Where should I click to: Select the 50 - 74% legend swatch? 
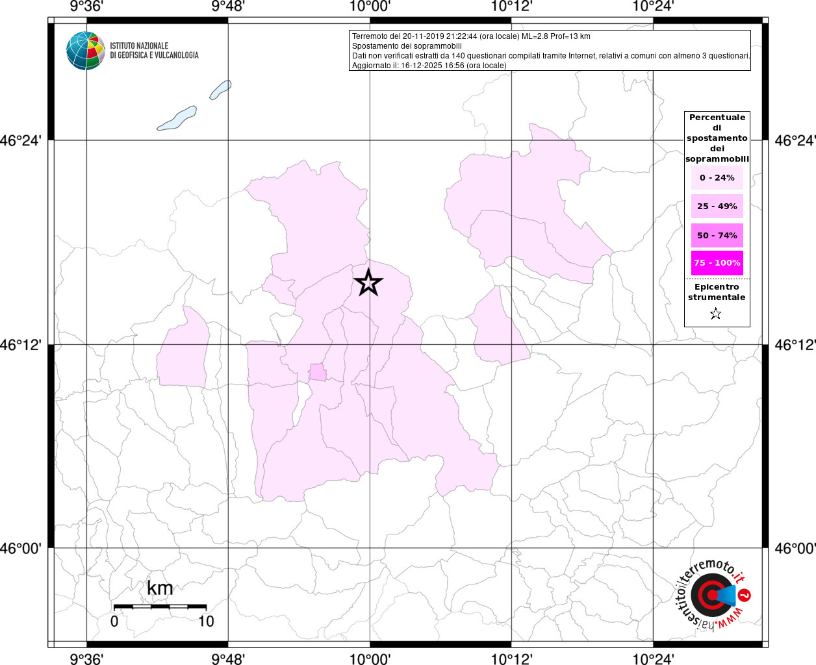point(717,235)
